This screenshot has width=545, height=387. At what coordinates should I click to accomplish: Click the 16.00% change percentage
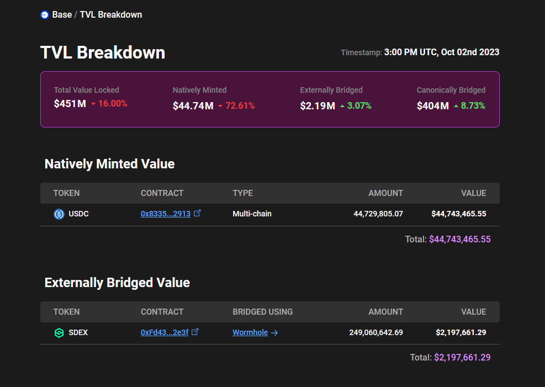click(113, 104)
